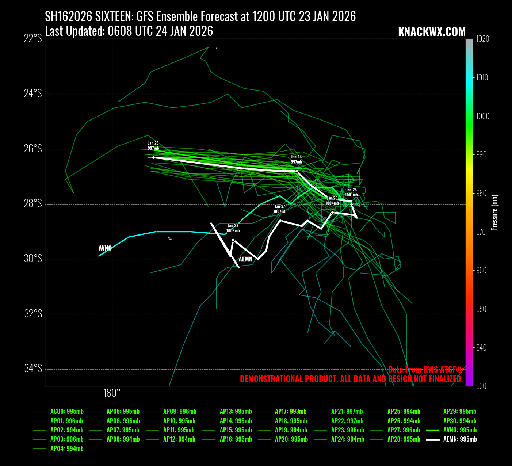Click the Jan 26 1004mb label
Screen dimensions: 512x466
click(332, 200)
